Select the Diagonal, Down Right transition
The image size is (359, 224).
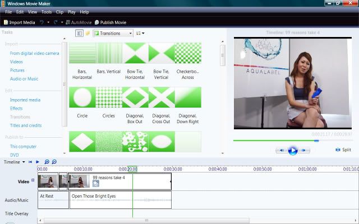(188, 97)
